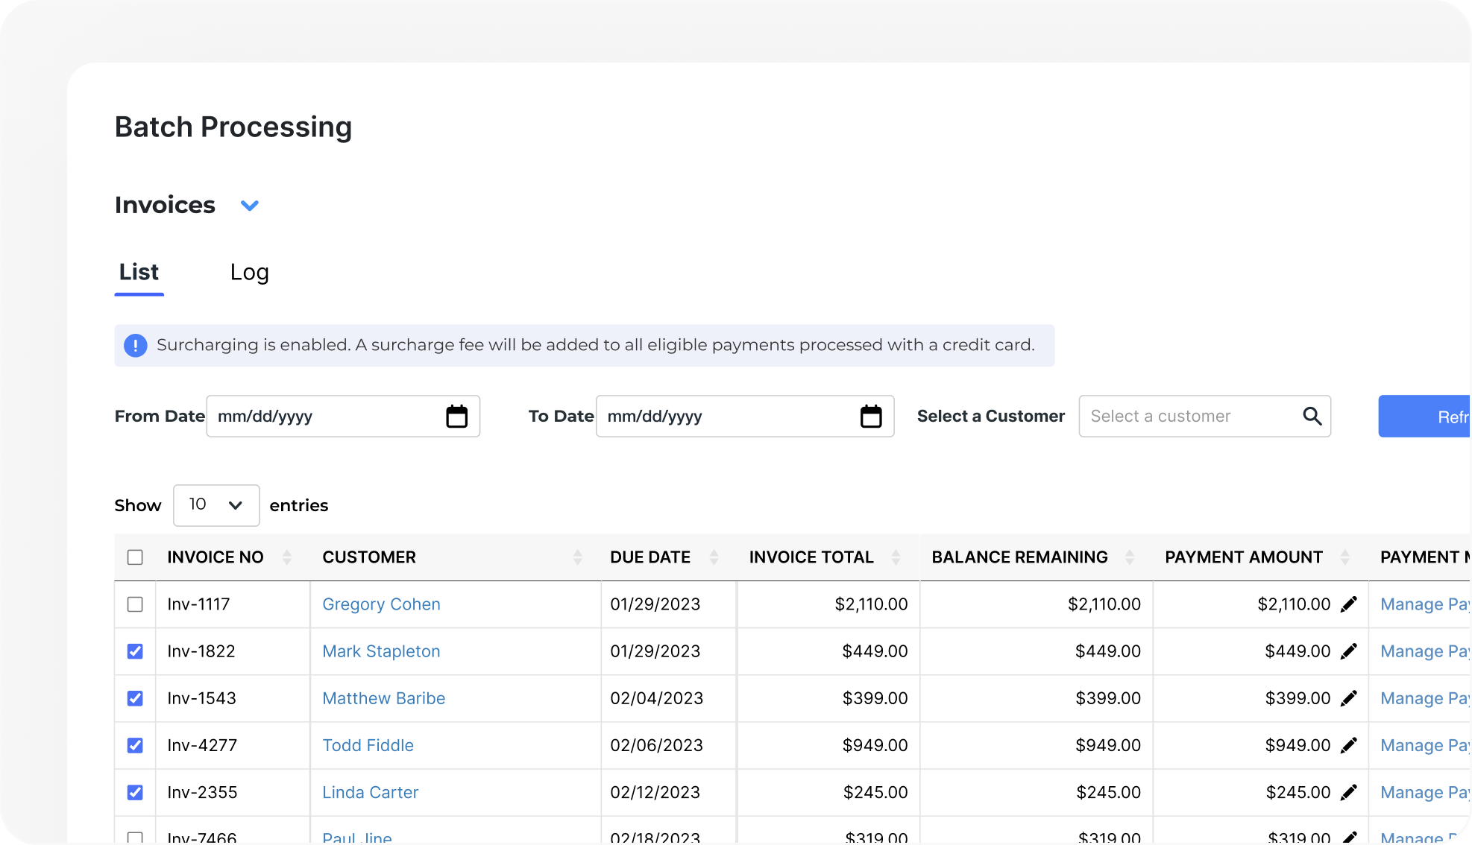Uncheck the Inv-1822 row checkbox

[x=135, y=651]
